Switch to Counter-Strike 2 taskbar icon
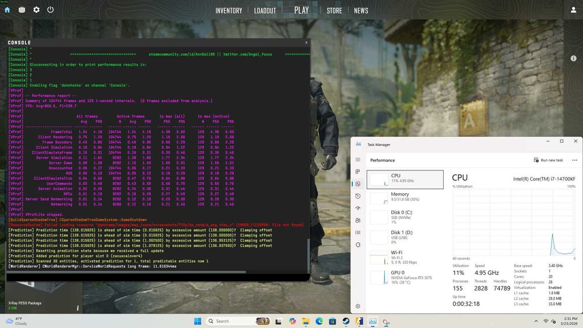Viewport: 583px width, 328px height. pyautogui.click(x=359, y=321)
